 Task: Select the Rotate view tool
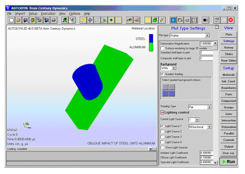[x=83, y=20]
